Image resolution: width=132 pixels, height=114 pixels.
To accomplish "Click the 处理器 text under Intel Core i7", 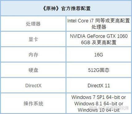I will click(99, 27).
